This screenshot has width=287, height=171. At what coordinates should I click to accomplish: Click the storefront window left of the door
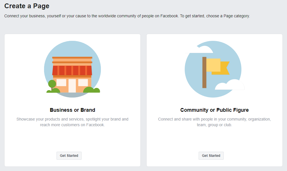click(61, 83)
